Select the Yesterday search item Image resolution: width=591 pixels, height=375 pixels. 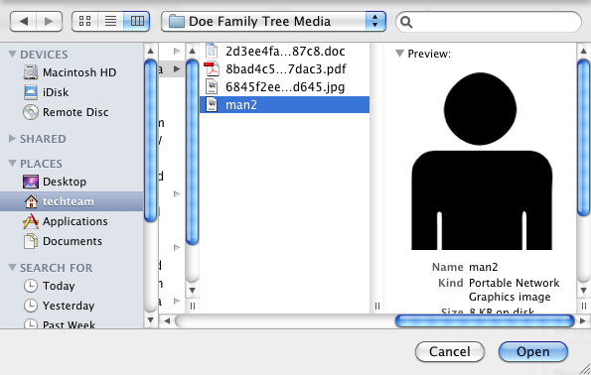coord(72,306)
